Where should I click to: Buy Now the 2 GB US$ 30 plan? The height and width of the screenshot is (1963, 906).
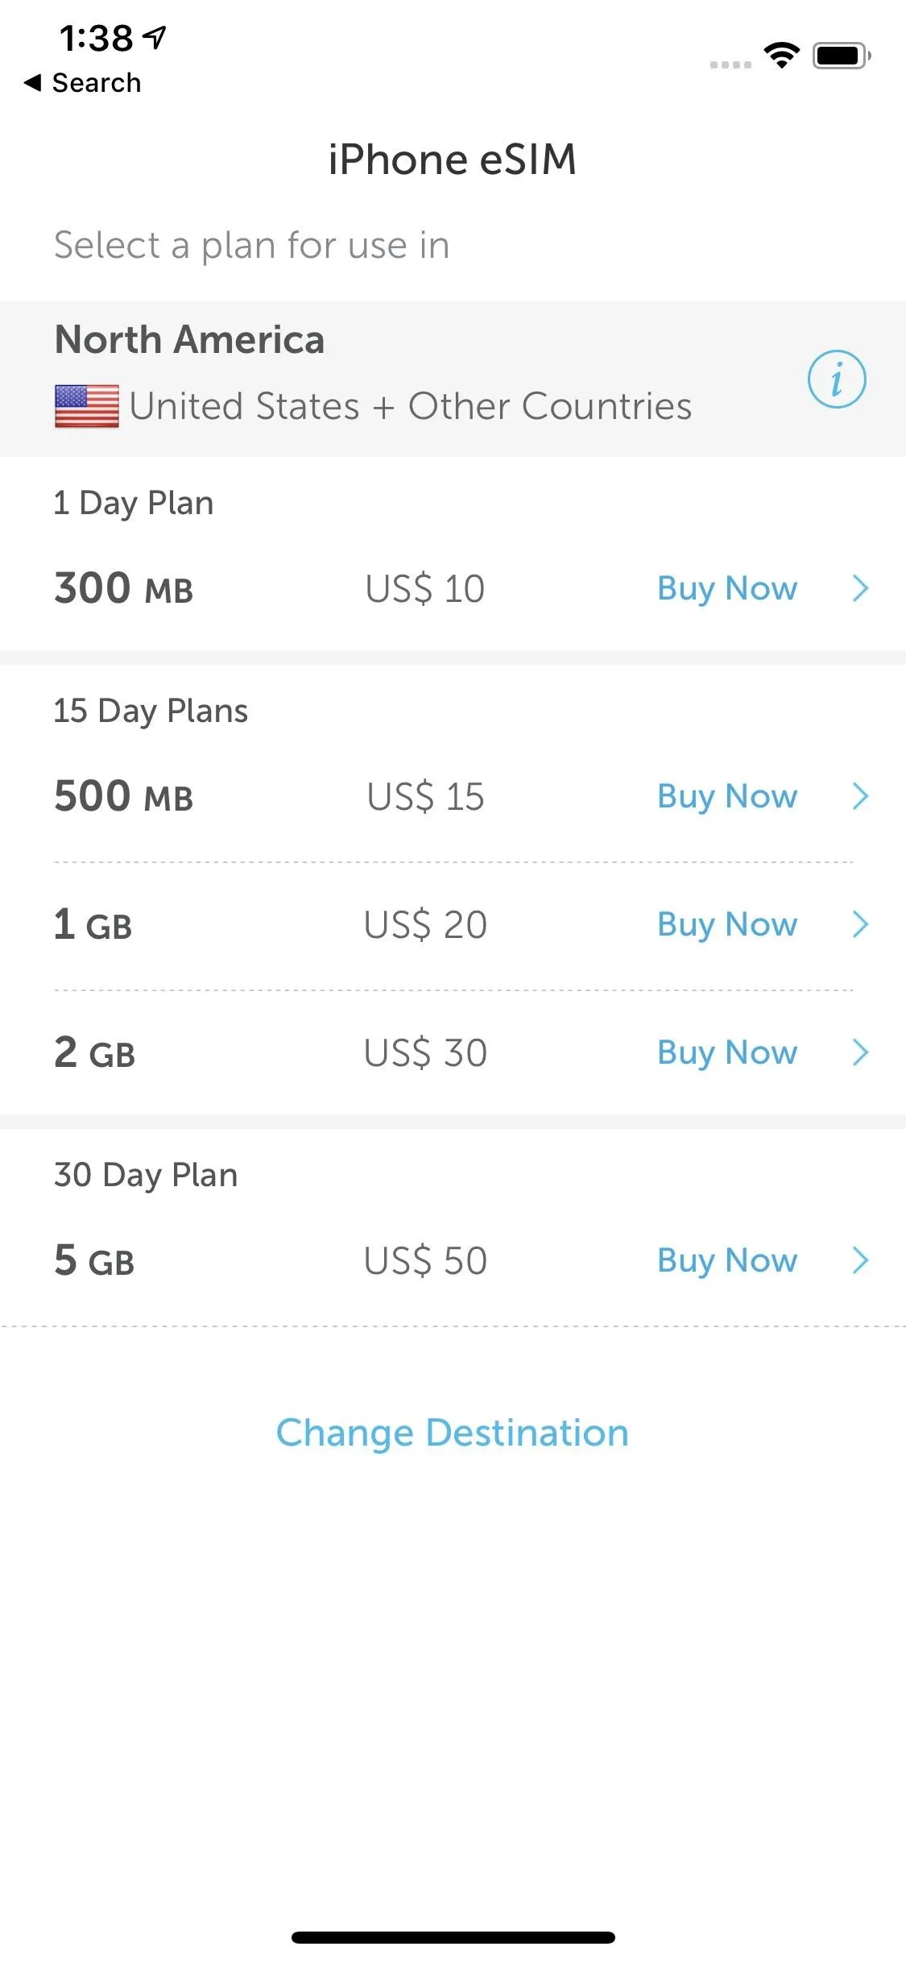tap(727, 1052)
